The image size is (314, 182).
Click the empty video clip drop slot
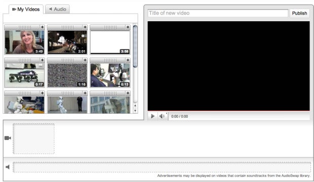click(33, 139)
